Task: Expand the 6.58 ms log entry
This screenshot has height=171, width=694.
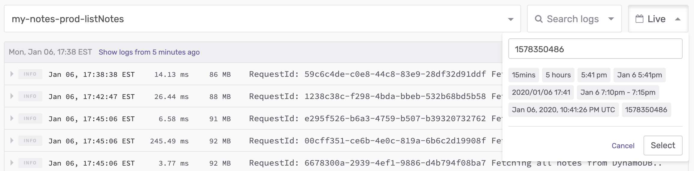Action: [12, 118]
